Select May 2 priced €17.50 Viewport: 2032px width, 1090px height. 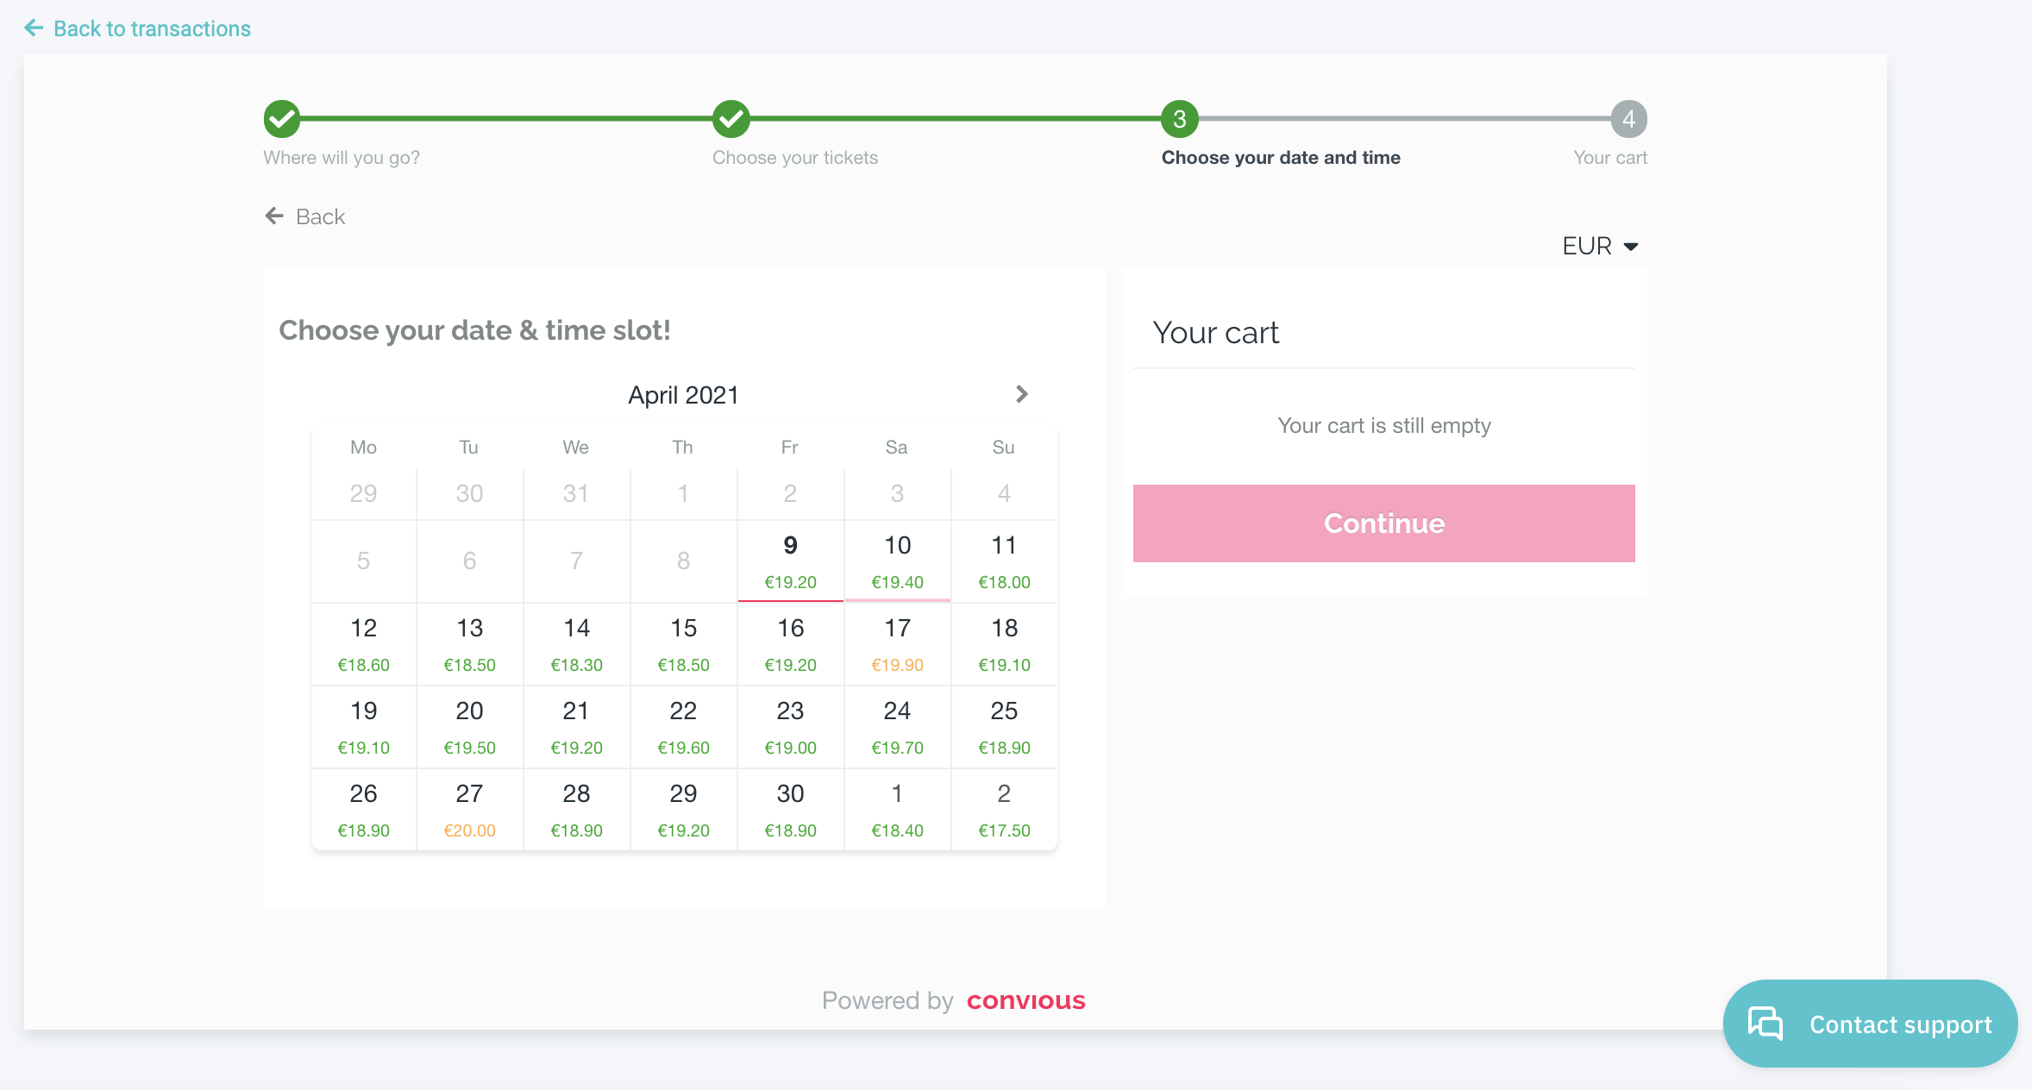(x=1004, y=809)
